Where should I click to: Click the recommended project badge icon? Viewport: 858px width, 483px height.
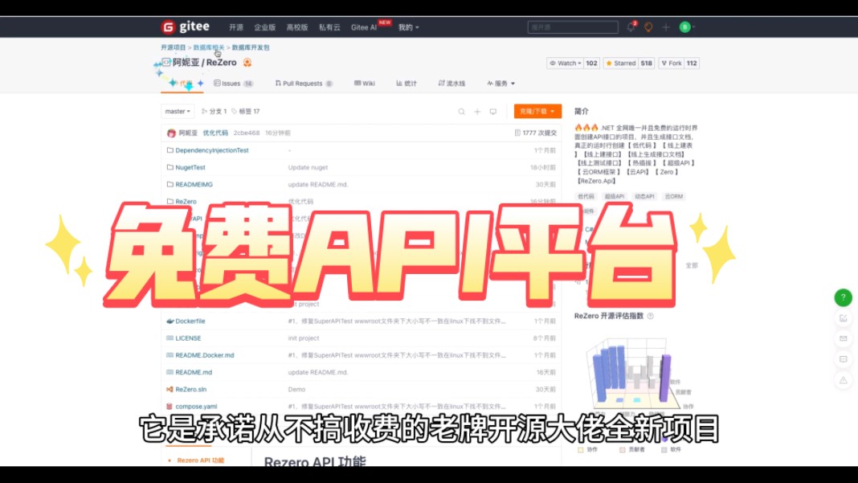coord(247,63)
